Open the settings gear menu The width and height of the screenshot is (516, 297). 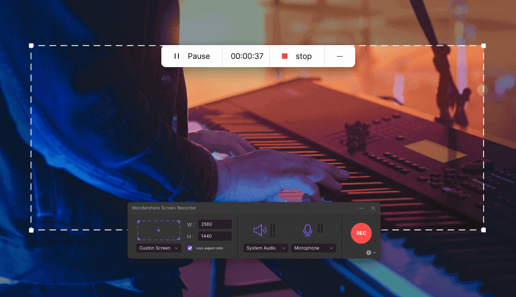coord(370,252)
